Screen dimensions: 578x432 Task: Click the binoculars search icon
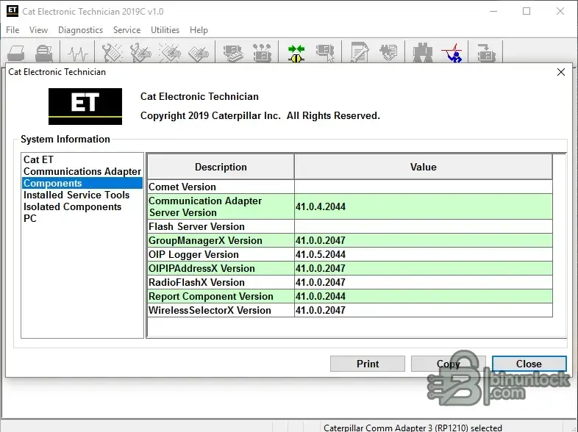click(423, 53)
